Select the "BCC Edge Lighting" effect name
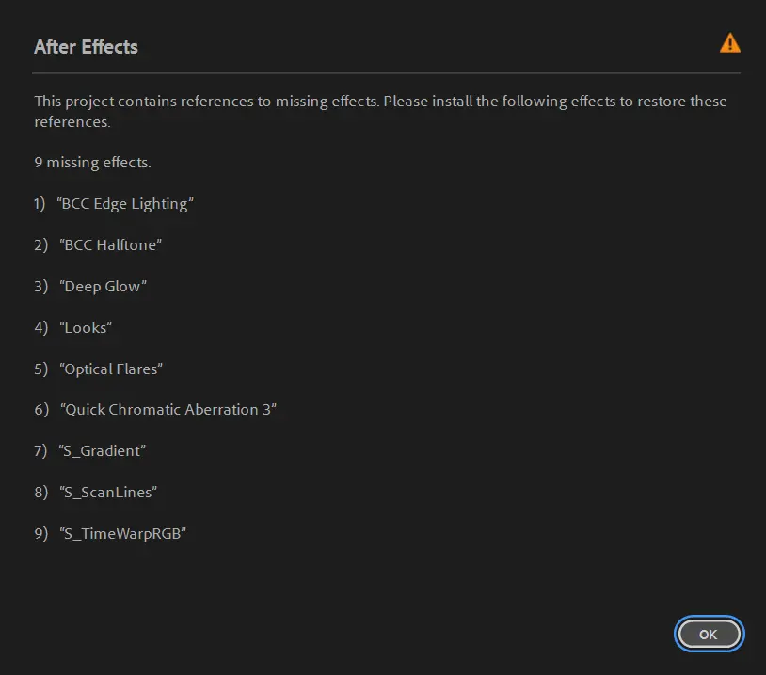Image resolution: width=766 pixels, height=675 pixels. 125,204
